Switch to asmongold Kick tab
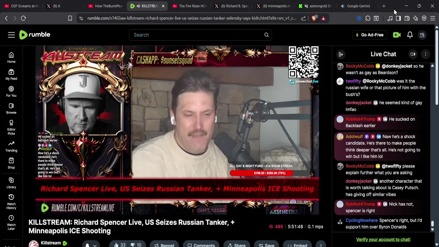439x247 pixels. (x=316, y=6)
